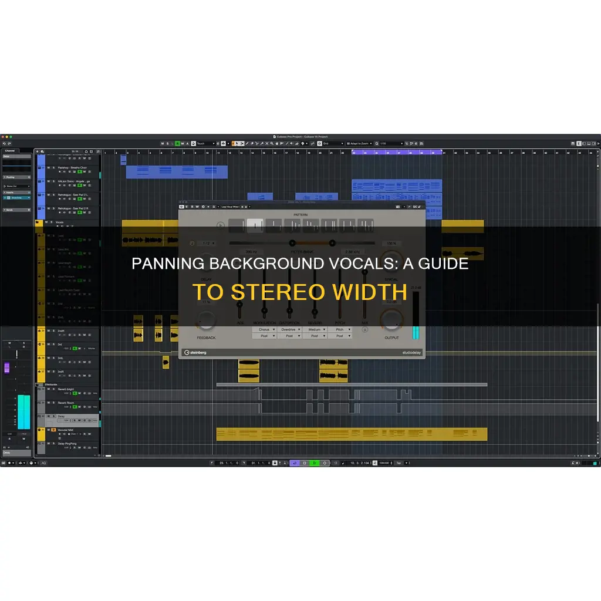
Task: Open the track list search magnifier
Action: click(98, 152)
